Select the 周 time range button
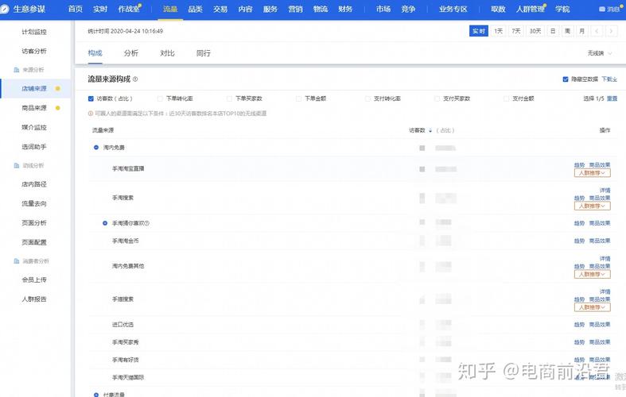Image resolution: width=626 pixels, height=397 pixels. 567,31
